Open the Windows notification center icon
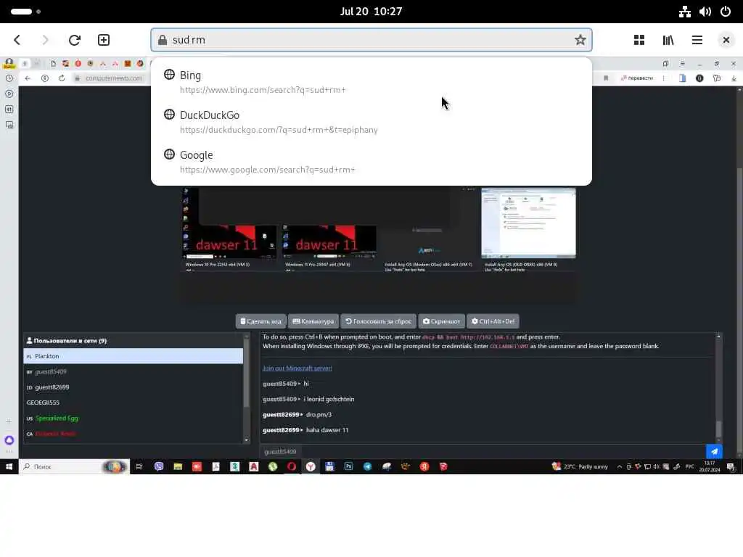Screen dimensions: 743x557 pos(730,466)
